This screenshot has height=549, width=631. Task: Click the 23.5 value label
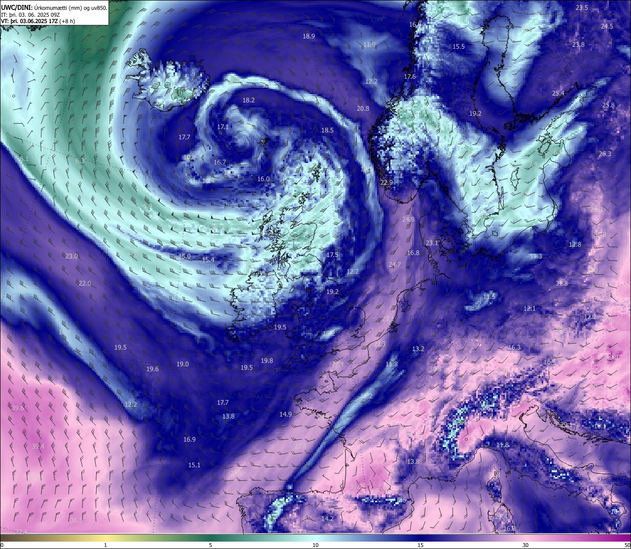582,7
